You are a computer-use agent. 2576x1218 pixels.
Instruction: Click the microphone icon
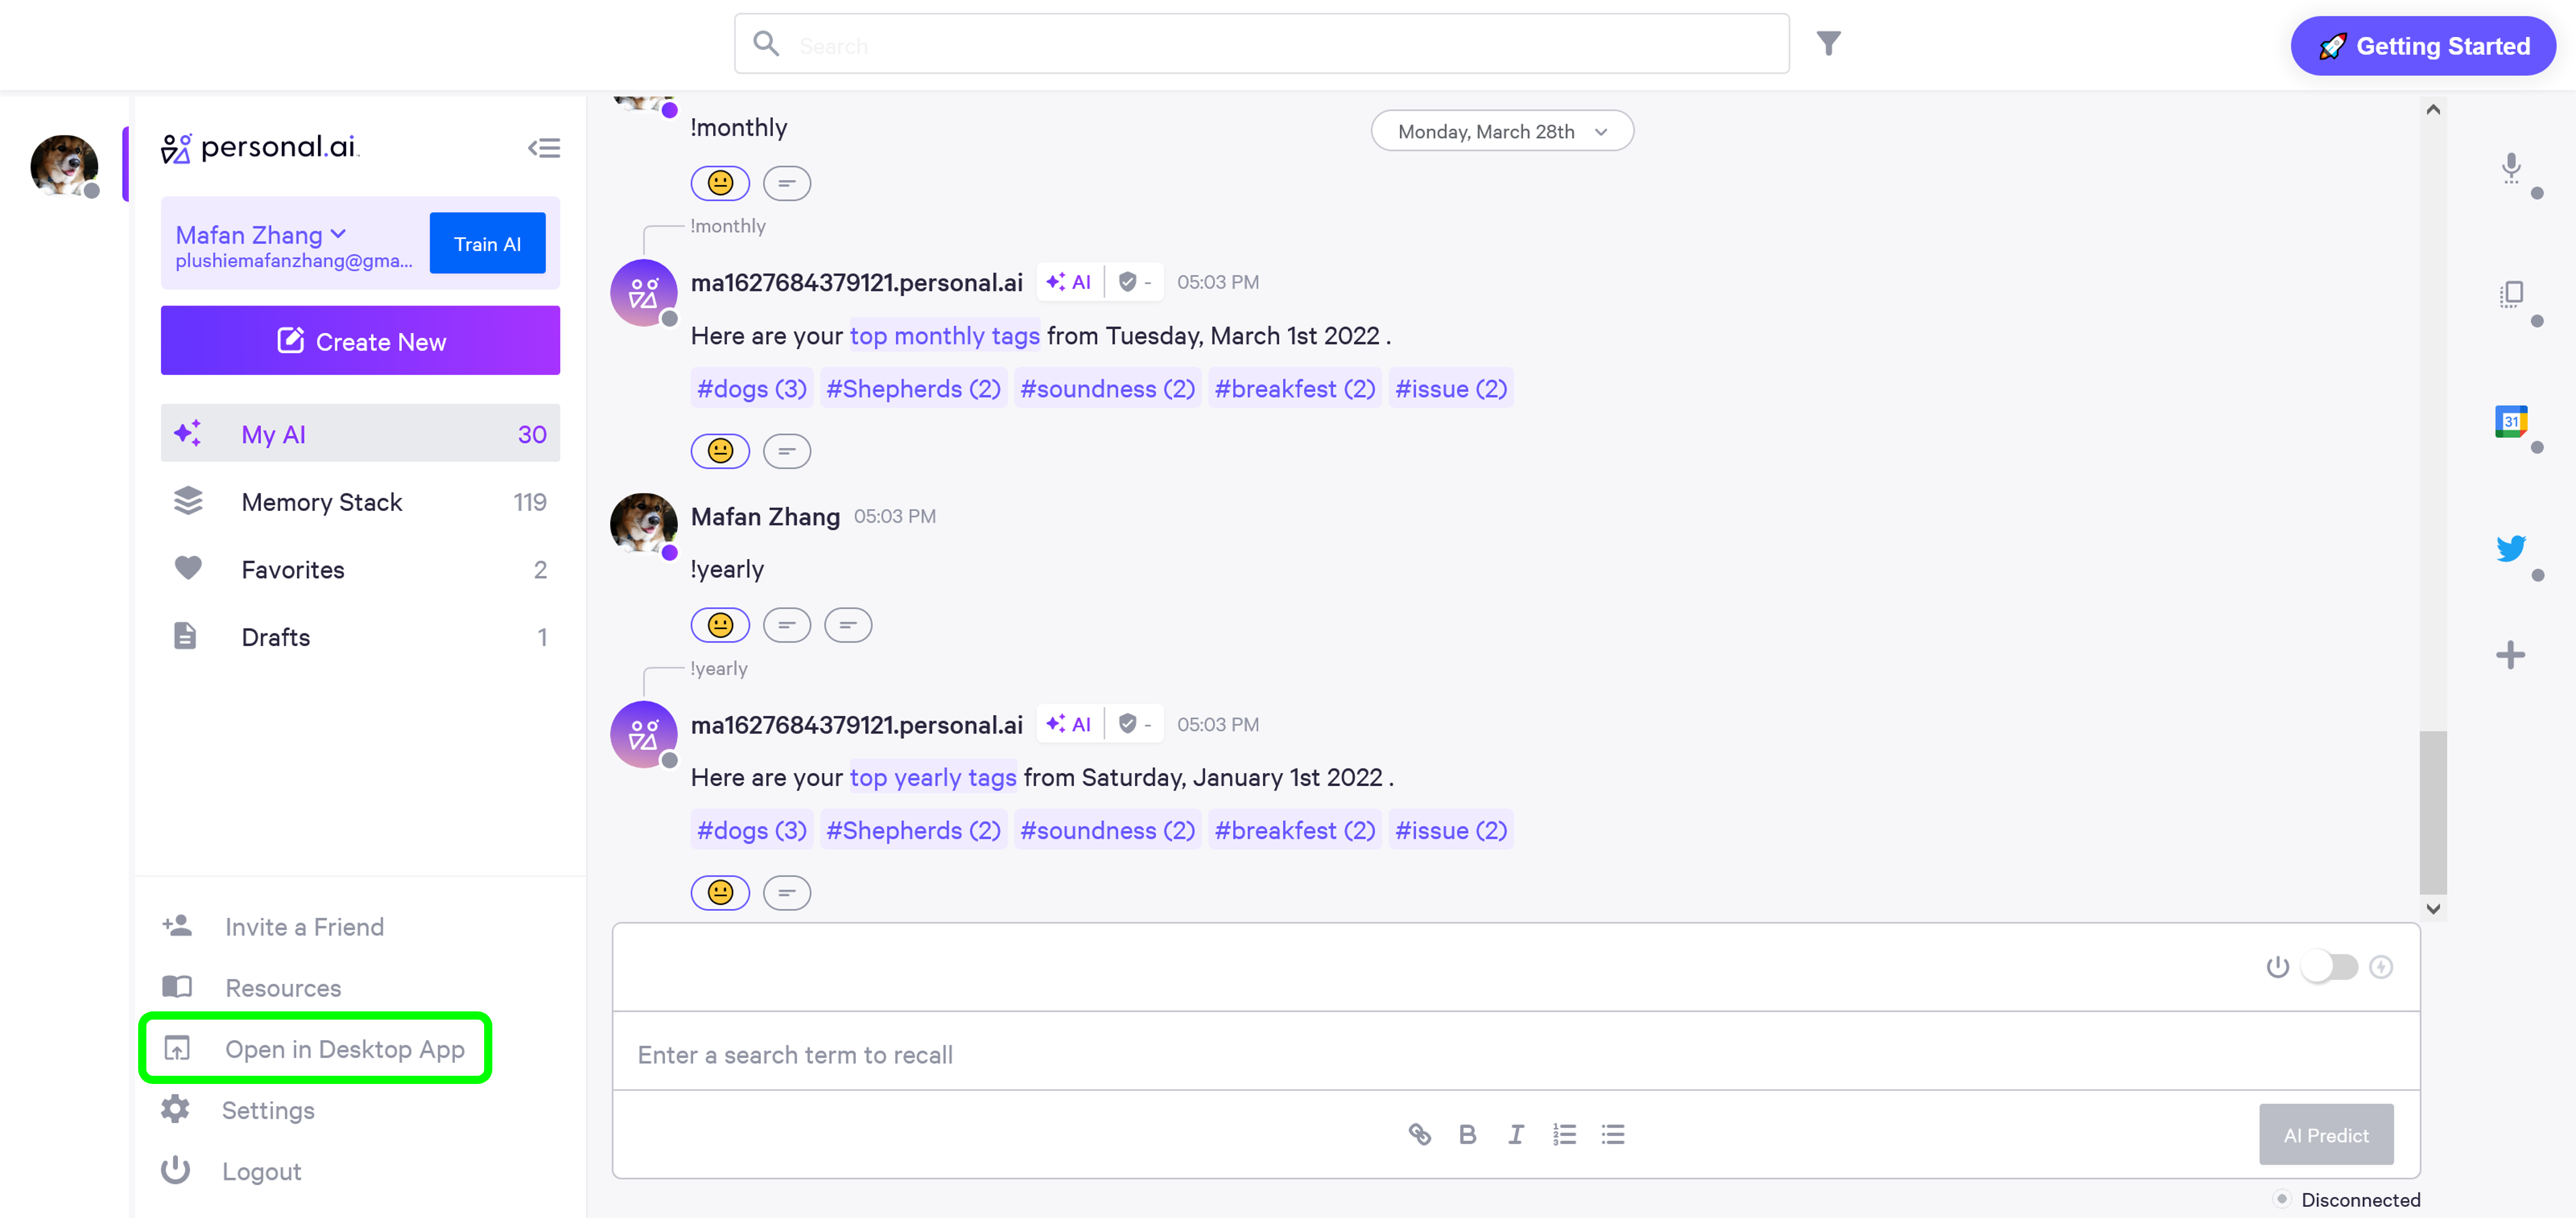[x=2510, y=167]
